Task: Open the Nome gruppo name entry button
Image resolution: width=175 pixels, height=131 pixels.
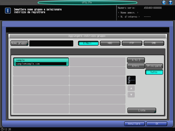Action: click(19, 43)
